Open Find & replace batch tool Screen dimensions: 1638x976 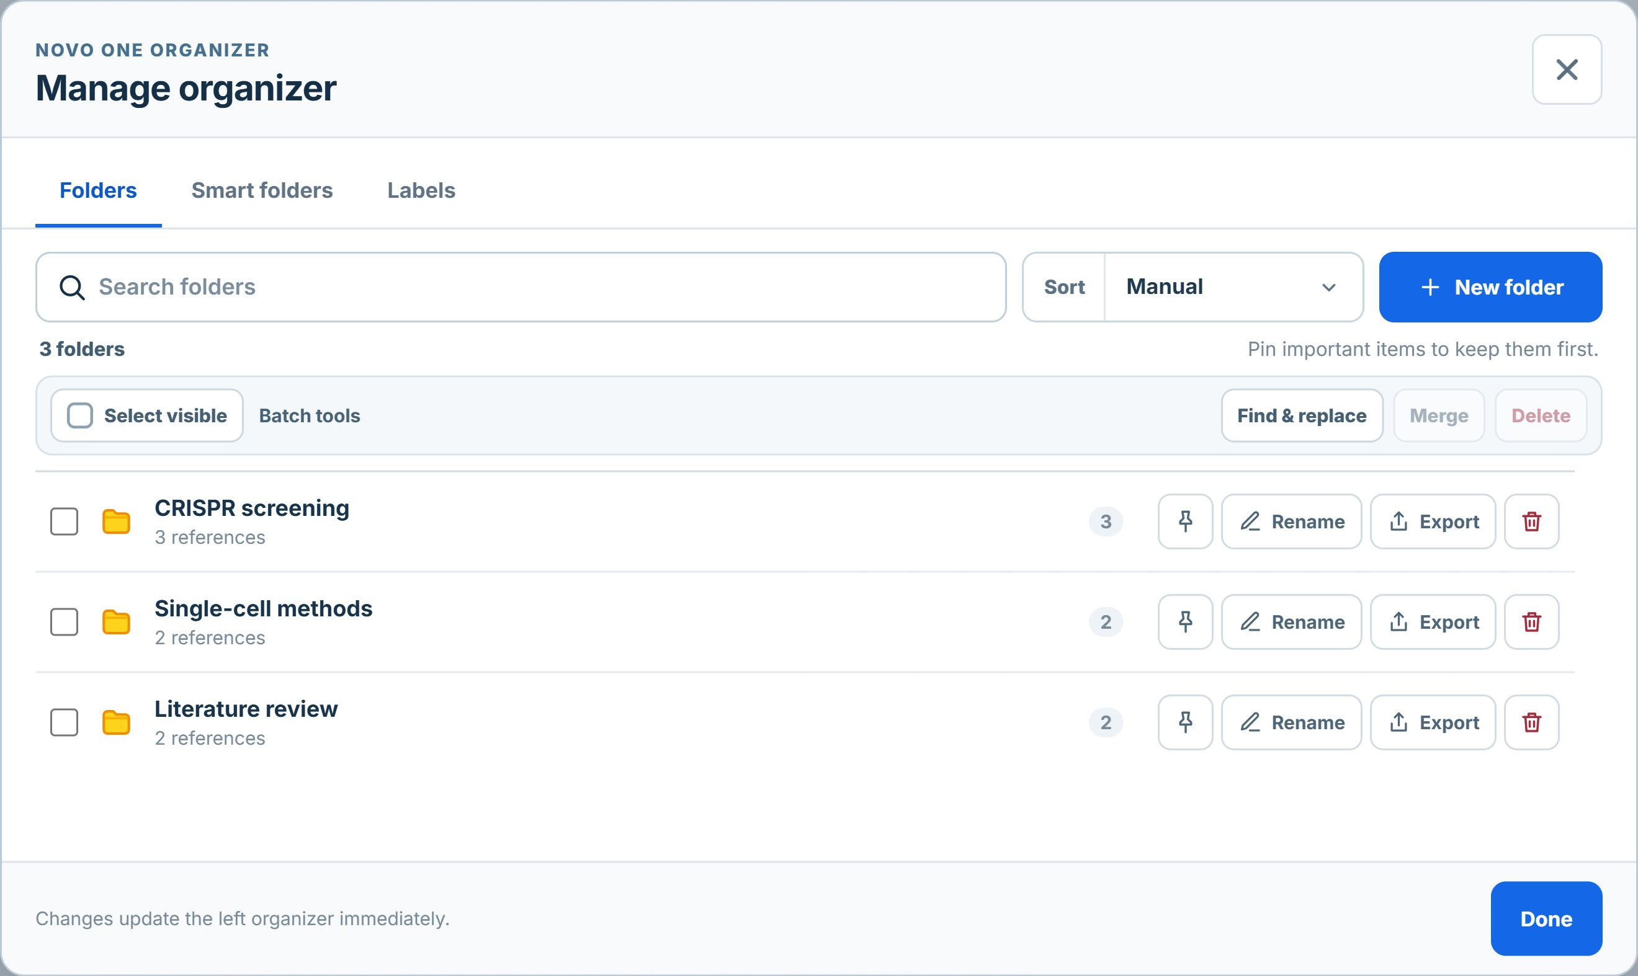click(1302, 415)
